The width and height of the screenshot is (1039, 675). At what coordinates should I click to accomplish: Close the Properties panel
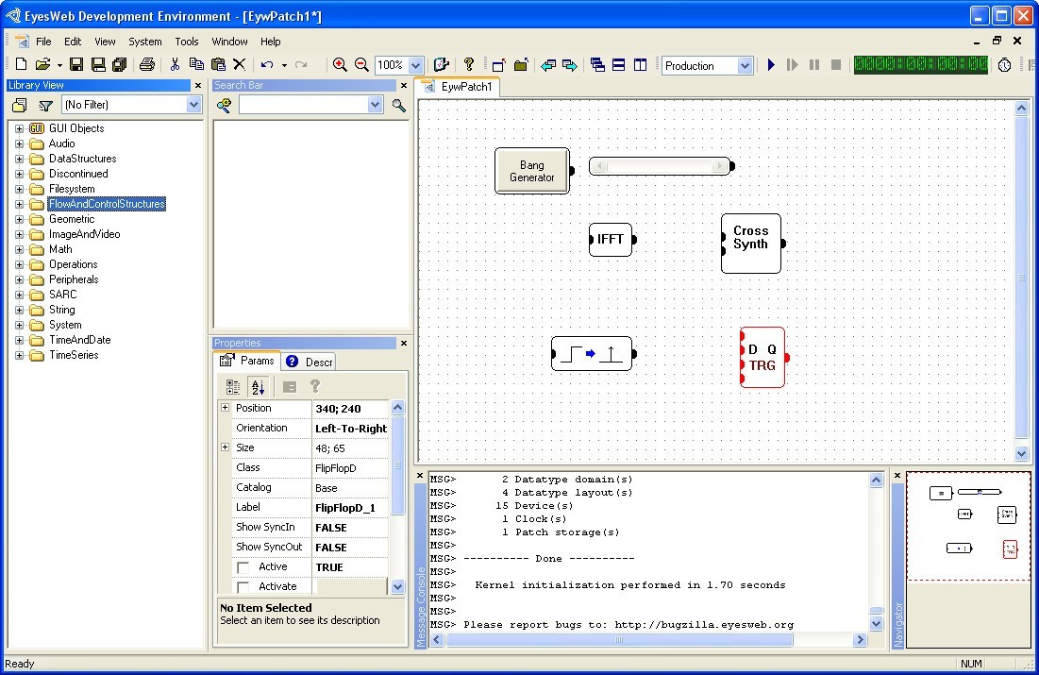tap(404, 343)
